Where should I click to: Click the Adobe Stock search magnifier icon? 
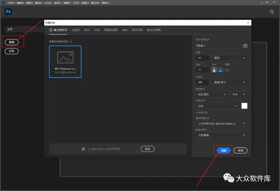pos(83,149)
